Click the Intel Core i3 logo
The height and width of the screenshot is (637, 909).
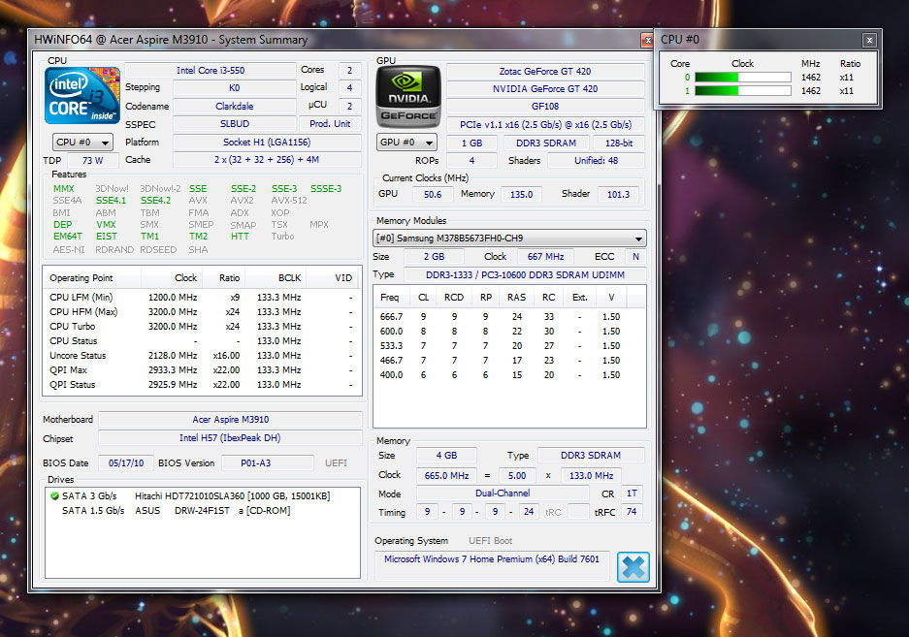pos(82,96)
